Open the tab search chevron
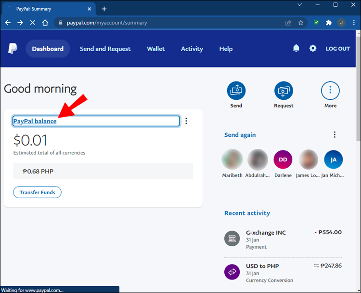The width and height of the screenshot is (361, 293). coord(299,5)
